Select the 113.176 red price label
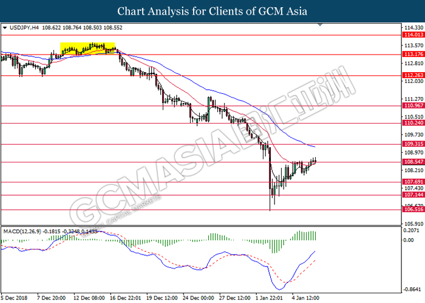Image resolution: width=425 pixels, height=303 pixels. pos(413,54)
